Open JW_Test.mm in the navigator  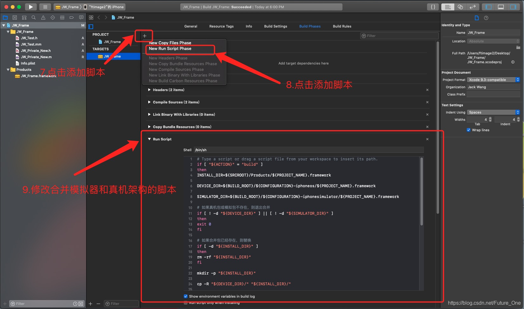(31, 44)
